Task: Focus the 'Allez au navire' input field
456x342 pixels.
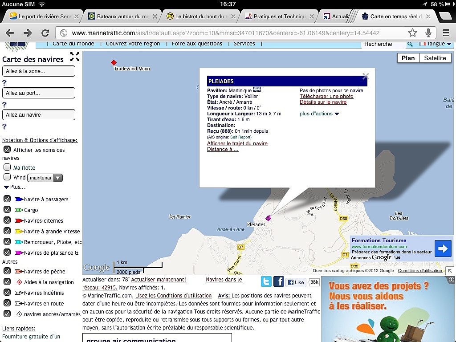Action: (x=39, y=114)
